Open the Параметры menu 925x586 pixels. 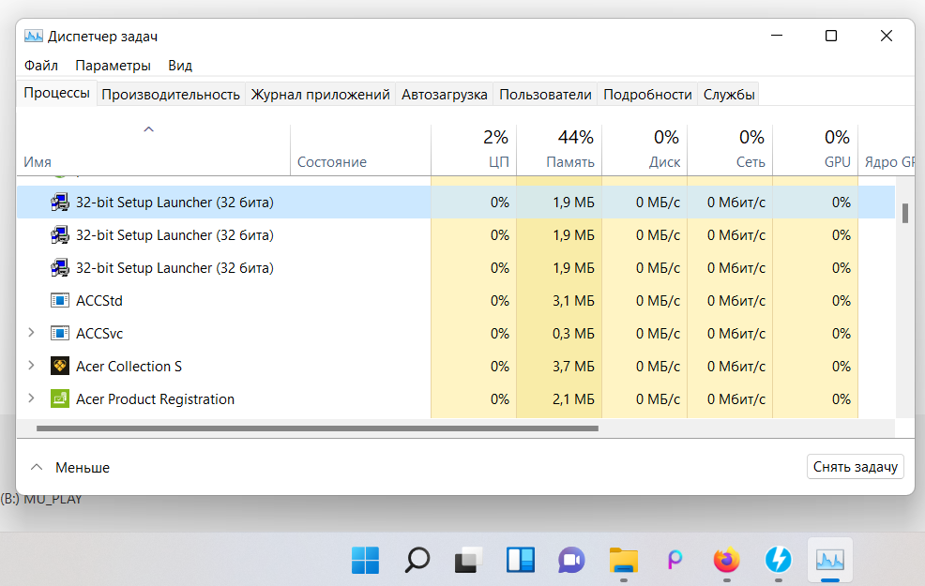click(113, 66)
